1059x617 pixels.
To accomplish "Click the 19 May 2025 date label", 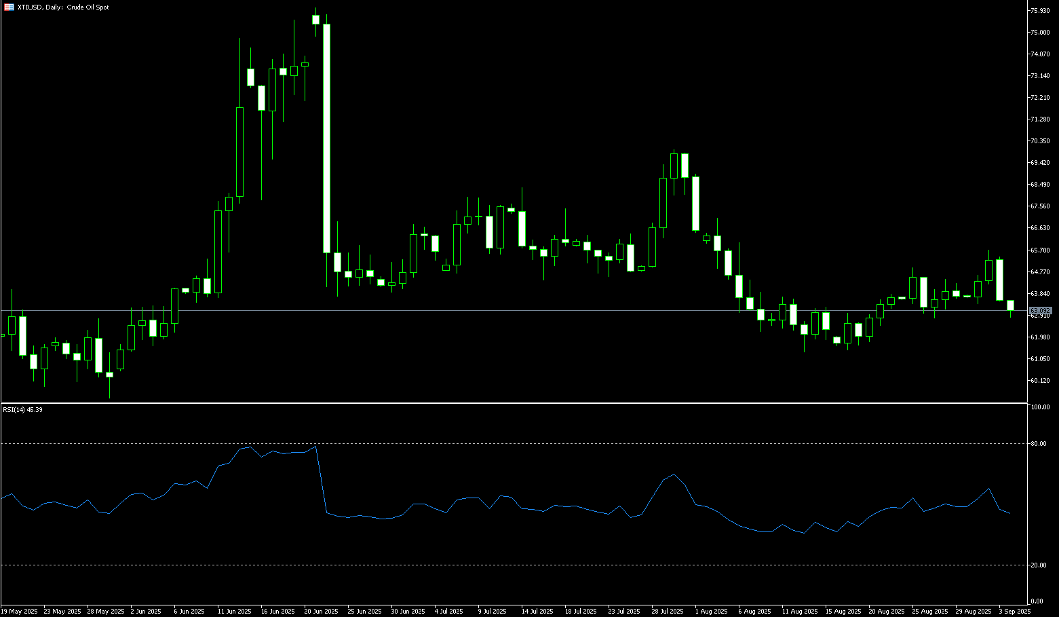I will point(19,612).
